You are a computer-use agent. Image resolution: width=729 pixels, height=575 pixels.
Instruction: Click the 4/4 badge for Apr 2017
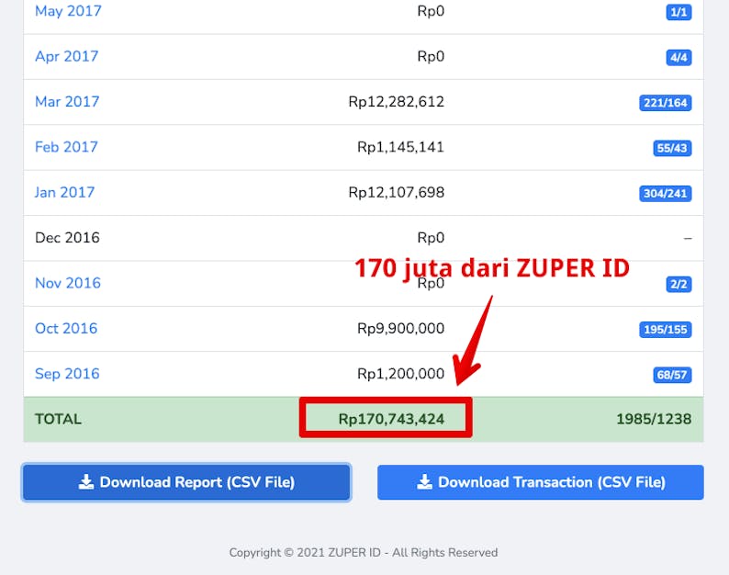679,58
